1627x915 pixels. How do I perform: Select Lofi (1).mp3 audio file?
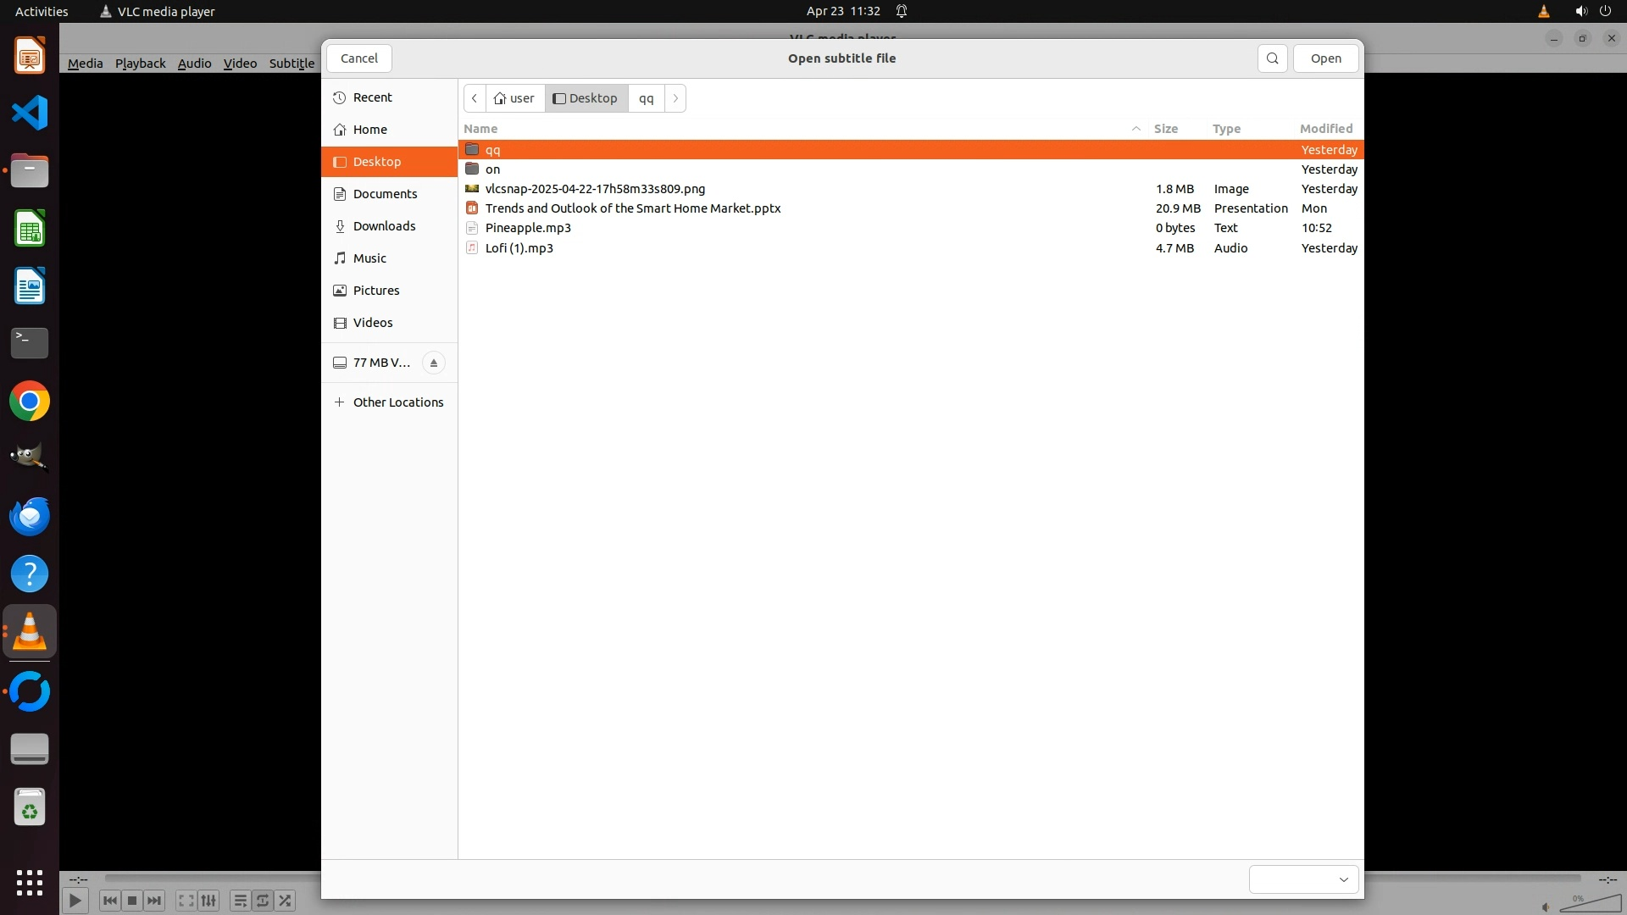pyautogui.click(x=519, y=248)
